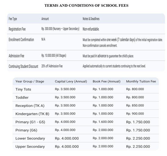Click the Kindergarten (TK B) monthly tuition Rp. 900.000

pyautogui.click(x=135, y=114)
